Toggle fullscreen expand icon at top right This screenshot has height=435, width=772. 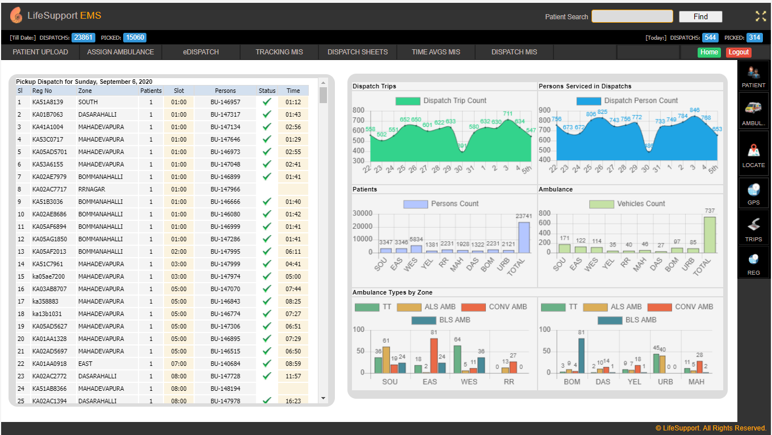761,16
